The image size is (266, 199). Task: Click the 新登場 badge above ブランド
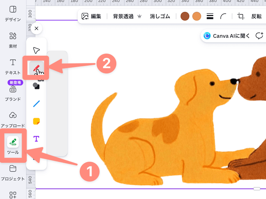[15, 82]
